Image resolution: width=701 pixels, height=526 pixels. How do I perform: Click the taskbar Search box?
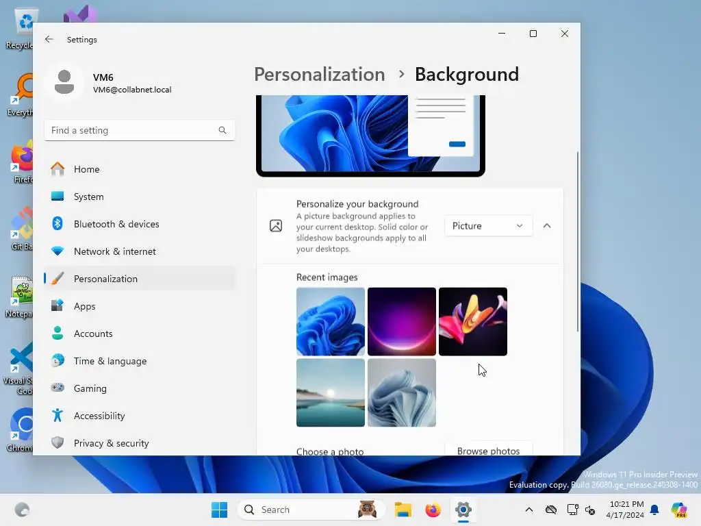(311, 510)
